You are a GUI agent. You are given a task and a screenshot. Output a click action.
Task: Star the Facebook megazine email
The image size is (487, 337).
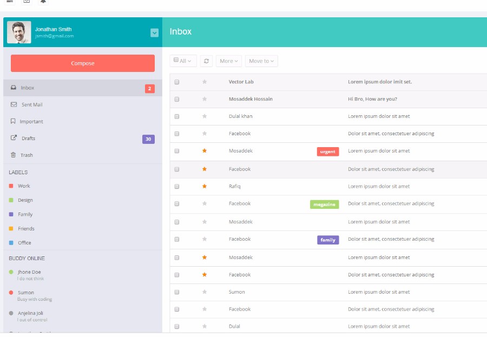[x=205, y=203]
